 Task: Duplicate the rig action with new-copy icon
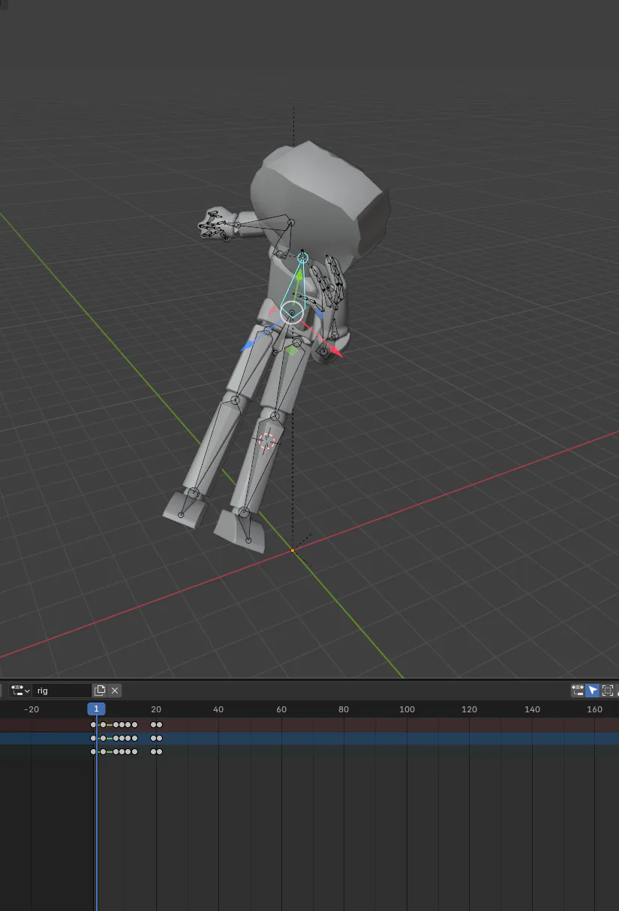99,691
